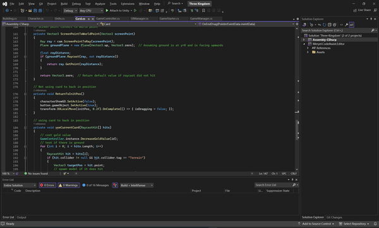This screenshot has height=228, width=379.
Task: Save the current file with the Save icon
Action: 35,11
